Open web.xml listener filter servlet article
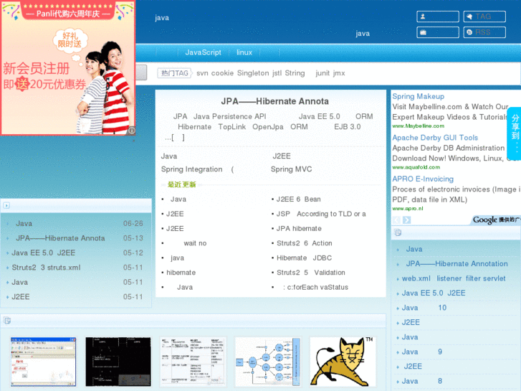521x391 pixels. (454, 278)
